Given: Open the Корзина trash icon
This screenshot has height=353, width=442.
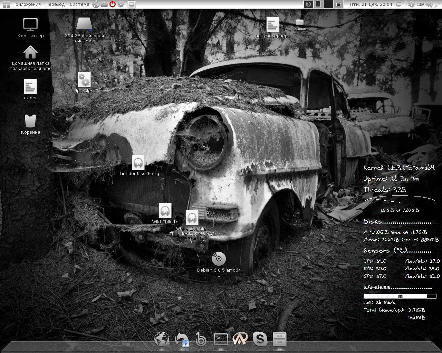Looking at the screenshot, I should pyautogui.click(x=30, y=121).
